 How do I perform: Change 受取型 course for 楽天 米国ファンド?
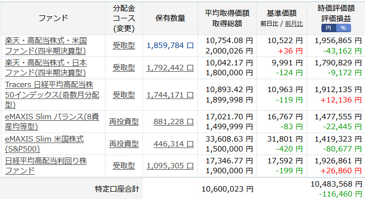pyautogui.click(x=124, y=46)
